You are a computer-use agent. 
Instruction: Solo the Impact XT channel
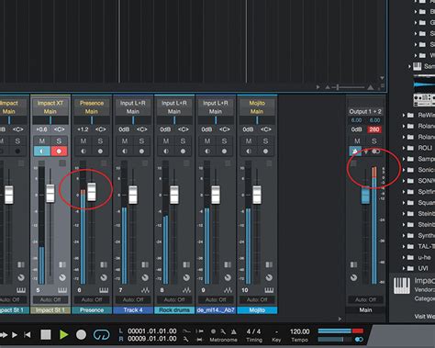pos(59,141)
